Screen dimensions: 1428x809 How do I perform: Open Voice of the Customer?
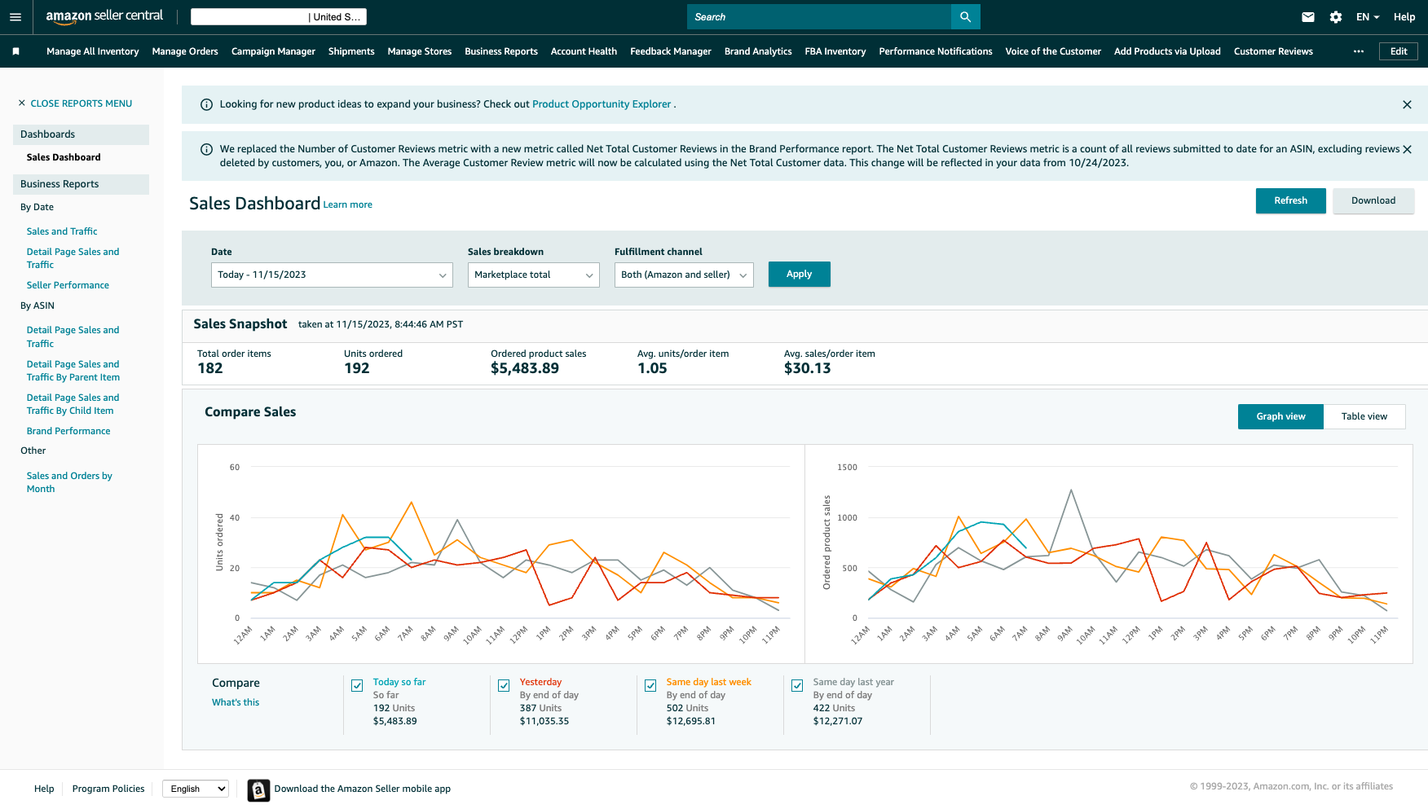[x=1053, y=51]
